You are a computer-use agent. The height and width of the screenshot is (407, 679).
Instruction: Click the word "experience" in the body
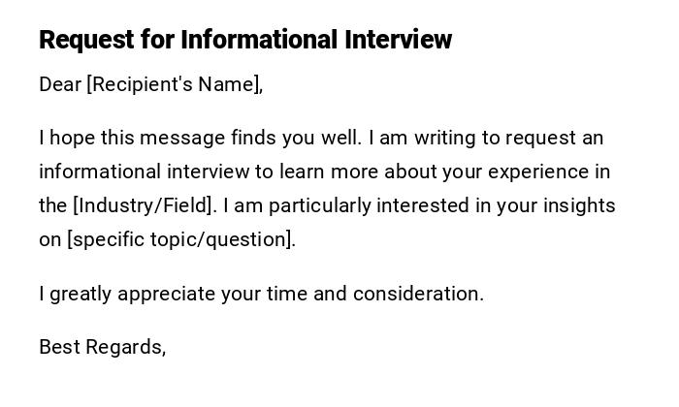tap(539, 172)
